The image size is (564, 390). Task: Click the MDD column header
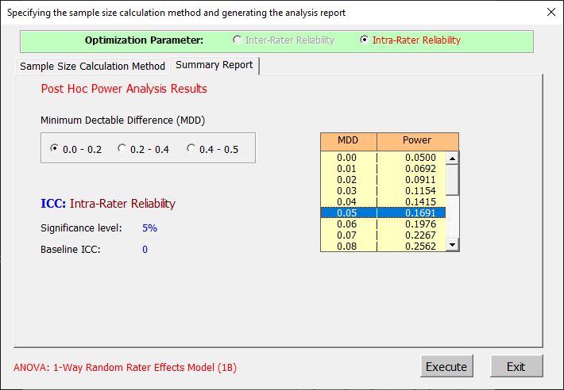pos(348,141)
